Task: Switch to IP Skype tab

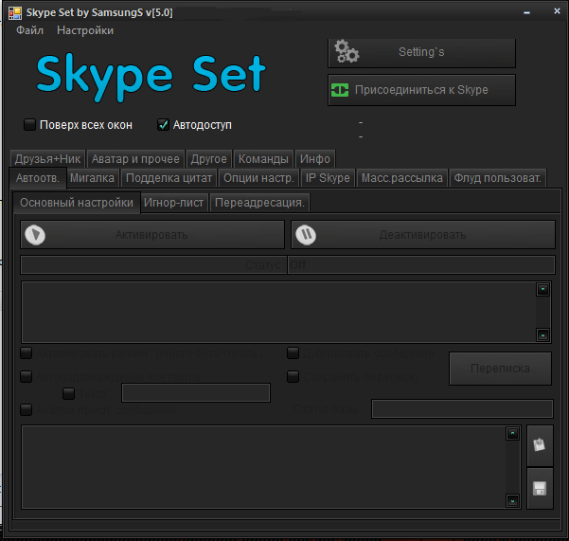Action: (x=328, y=178)
